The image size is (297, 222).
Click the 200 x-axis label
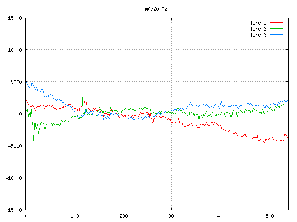tap(123, 216)
